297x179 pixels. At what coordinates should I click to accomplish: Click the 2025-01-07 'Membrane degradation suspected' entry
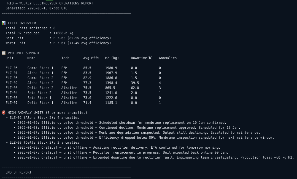(137, 133)
